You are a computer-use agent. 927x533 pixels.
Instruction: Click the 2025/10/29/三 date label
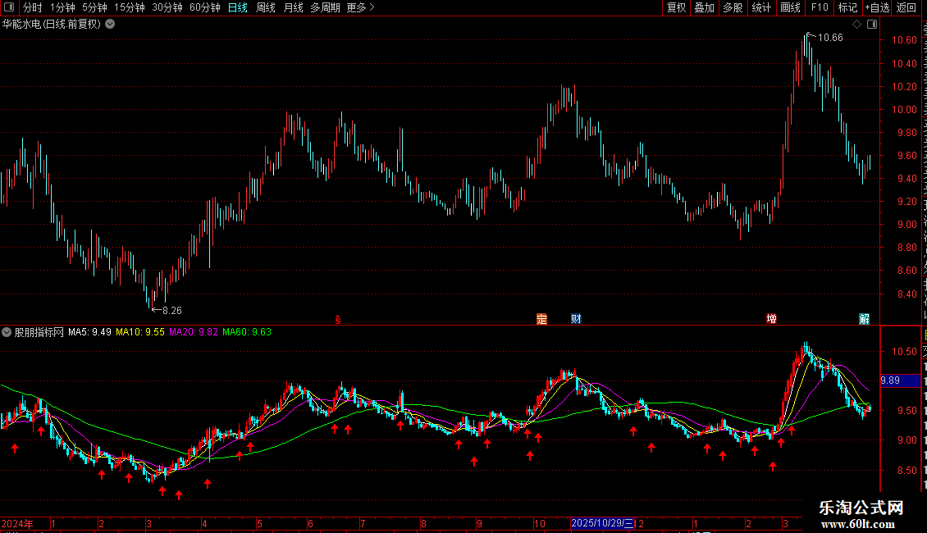click(x=602, y=523)
